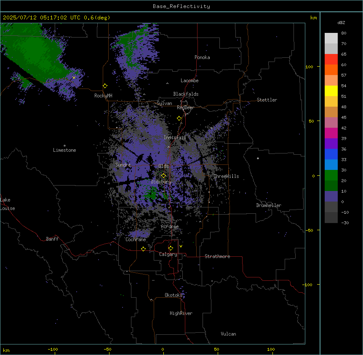
Task: Click the yellow diamond marker above RockyMH
Action: [x=105, y=86]
